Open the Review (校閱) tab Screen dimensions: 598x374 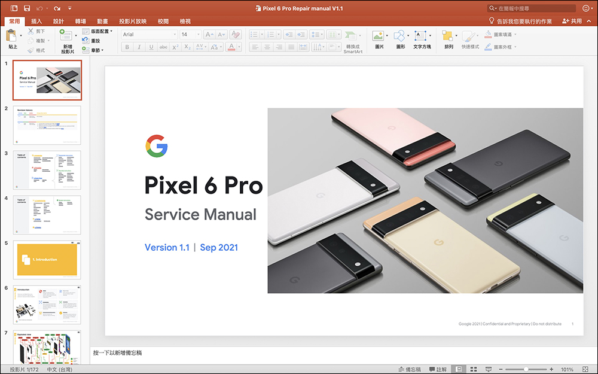163,22
